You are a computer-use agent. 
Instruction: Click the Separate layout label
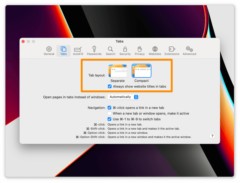[117, 81]
